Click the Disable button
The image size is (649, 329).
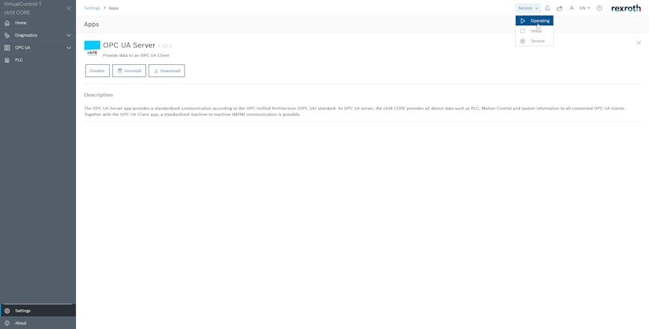[x=97, y=71]
